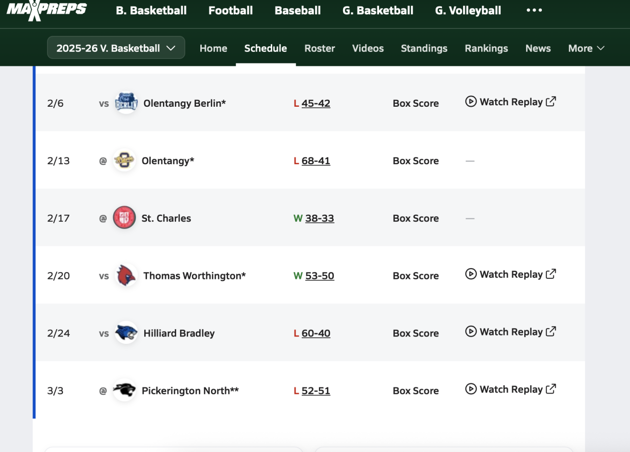Viewport: 630px width, 452px height.
Task: Go to the Rankings tab
Action: tap(486, 48)
